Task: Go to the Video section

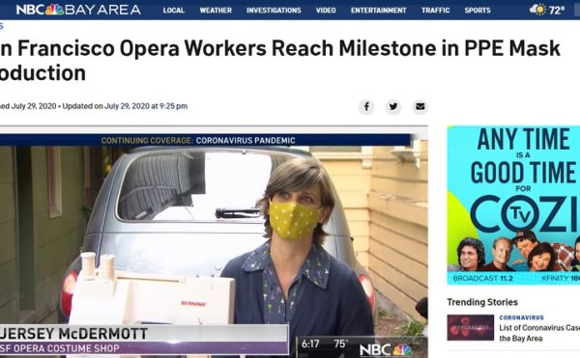Action: pos(326,11)
